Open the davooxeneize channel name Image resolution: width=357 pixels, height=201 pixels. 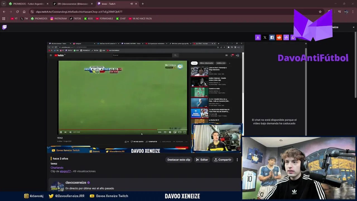click(76, 183)
